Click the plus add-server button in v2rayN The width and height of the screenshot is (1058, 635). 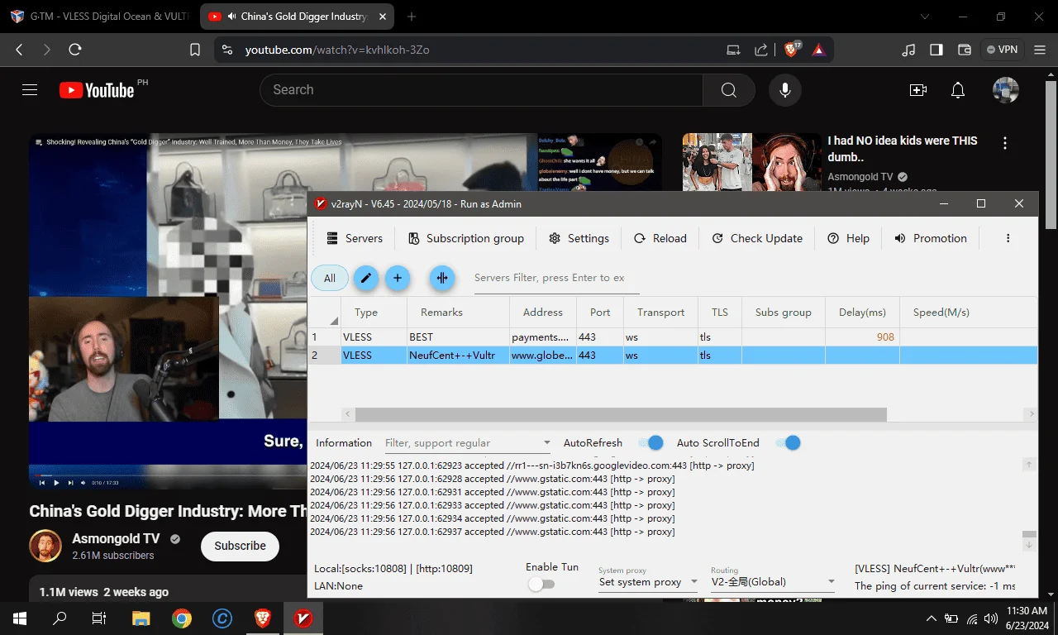[x=398, y=278]
